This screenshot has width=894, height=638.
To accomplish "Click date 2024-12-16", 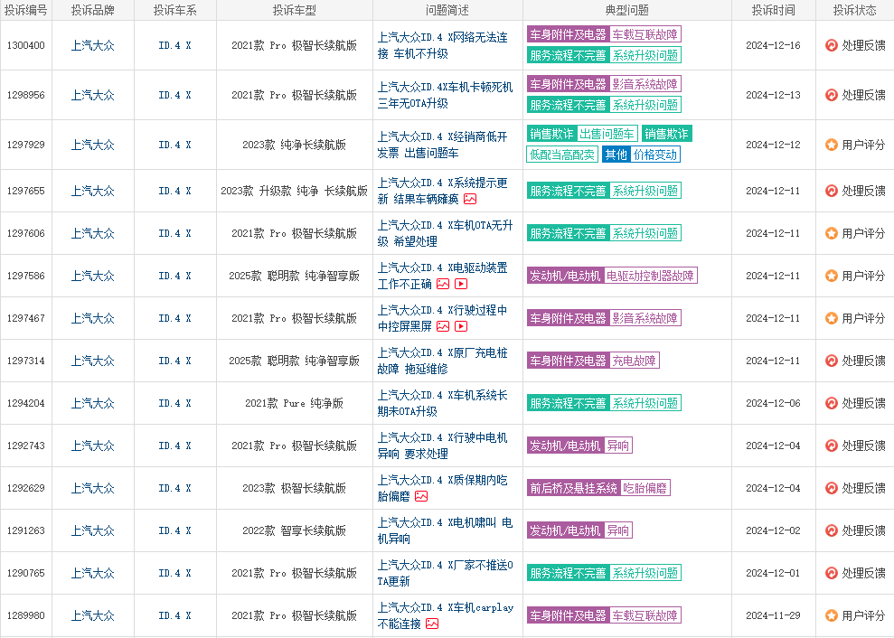I will 773,45.
